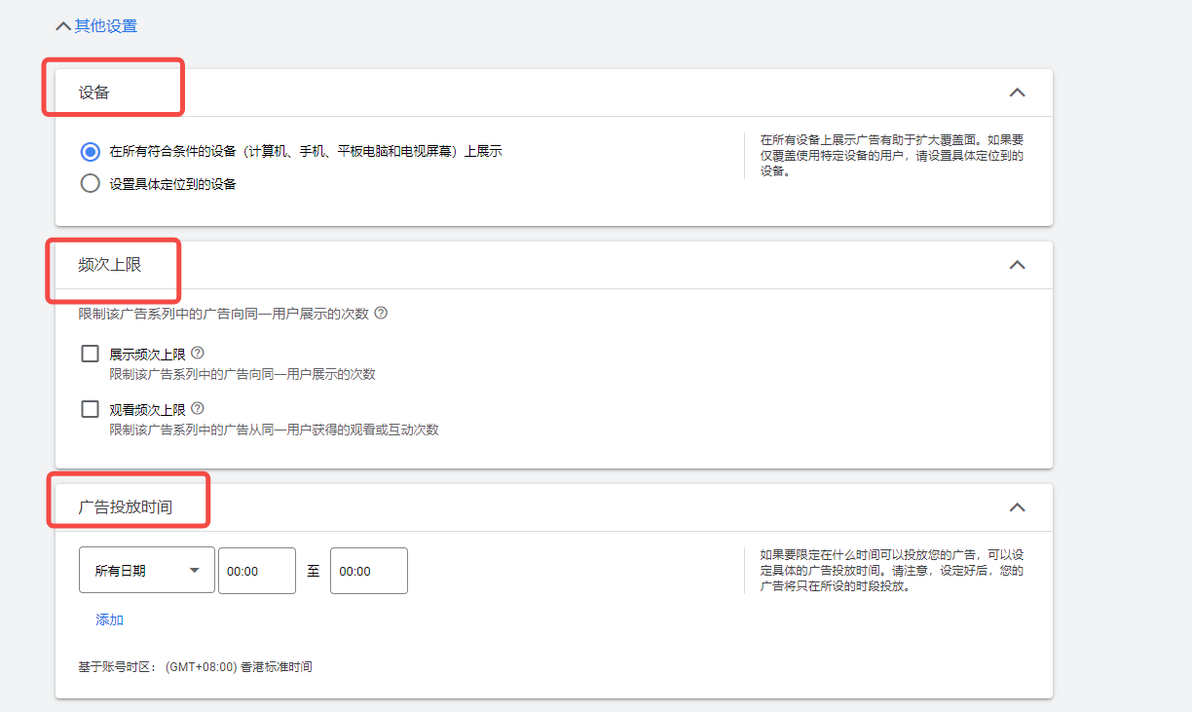This screenshot has width=1192, height=712.
Task: Click the 其他设置 link text
Action: click(x=106, y=26)
